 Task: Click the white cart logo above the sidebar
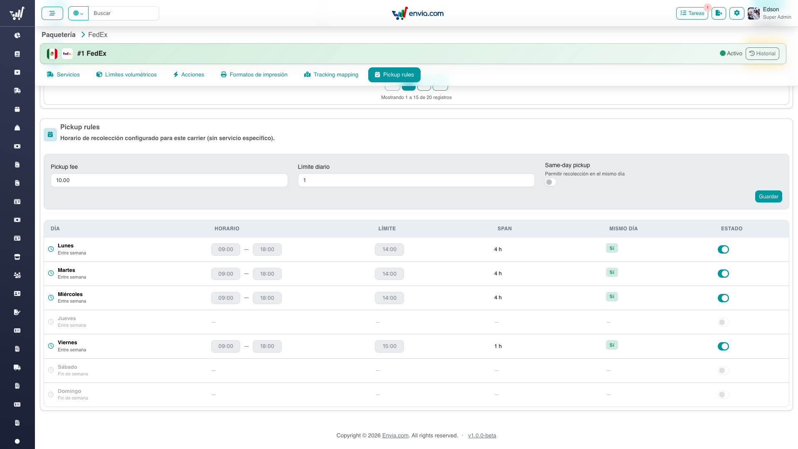(17, 13)
